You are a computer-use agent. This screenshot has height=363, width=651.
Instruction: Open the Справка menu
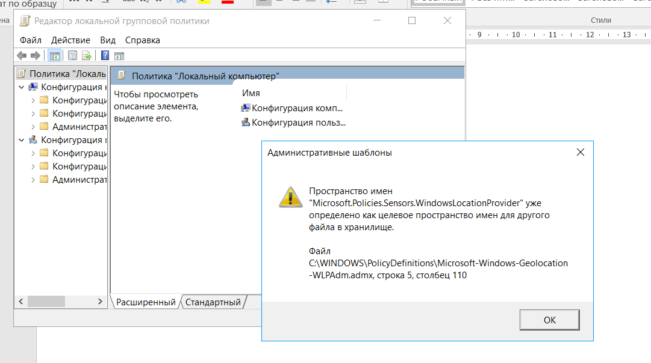tap(142, 40)
